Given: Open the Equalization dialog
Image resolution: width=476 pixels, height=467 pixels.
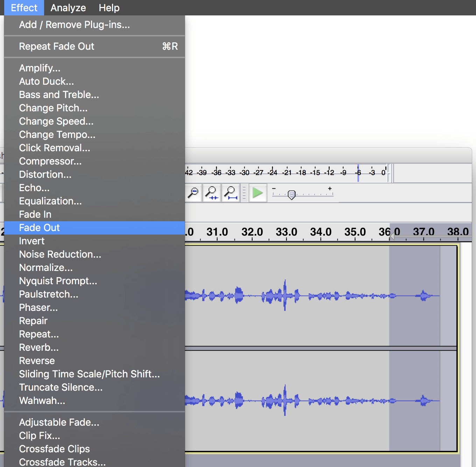Looking at the screenshot, I should [50, 201].
